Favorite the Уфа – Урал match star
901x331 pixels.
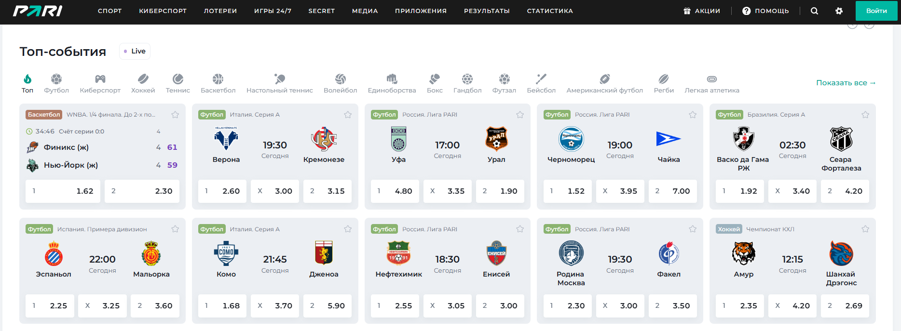[520, 115]
